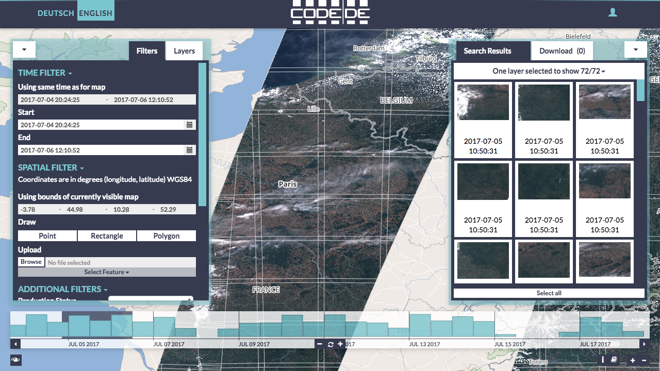660x371 pixels.
Task: Collapse the TIME FILTER section
Action: click(45, 73)
